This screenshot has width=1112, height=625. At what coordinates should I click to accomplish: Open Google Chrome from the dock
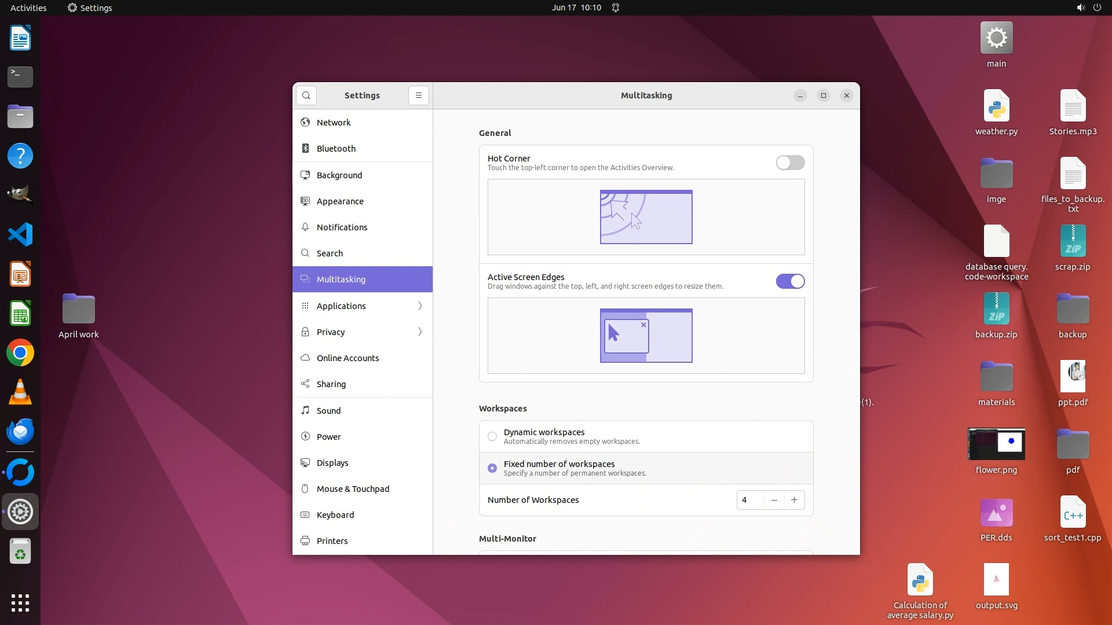(x=20, y=353)
